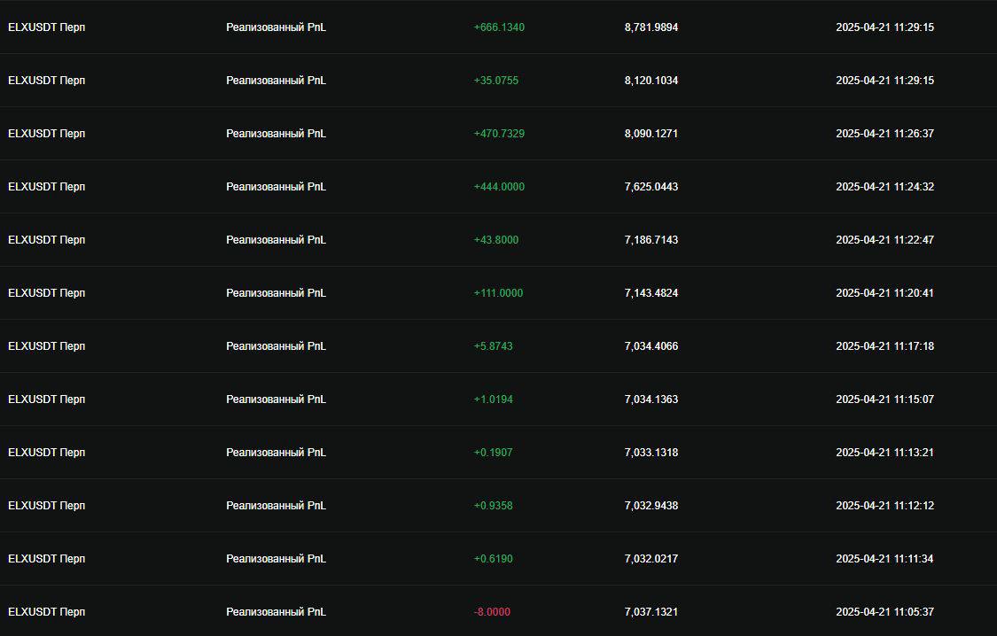The image size is (997, 636).
Task: Click the +0.1907 PnL amount
Action: [493, 453]
